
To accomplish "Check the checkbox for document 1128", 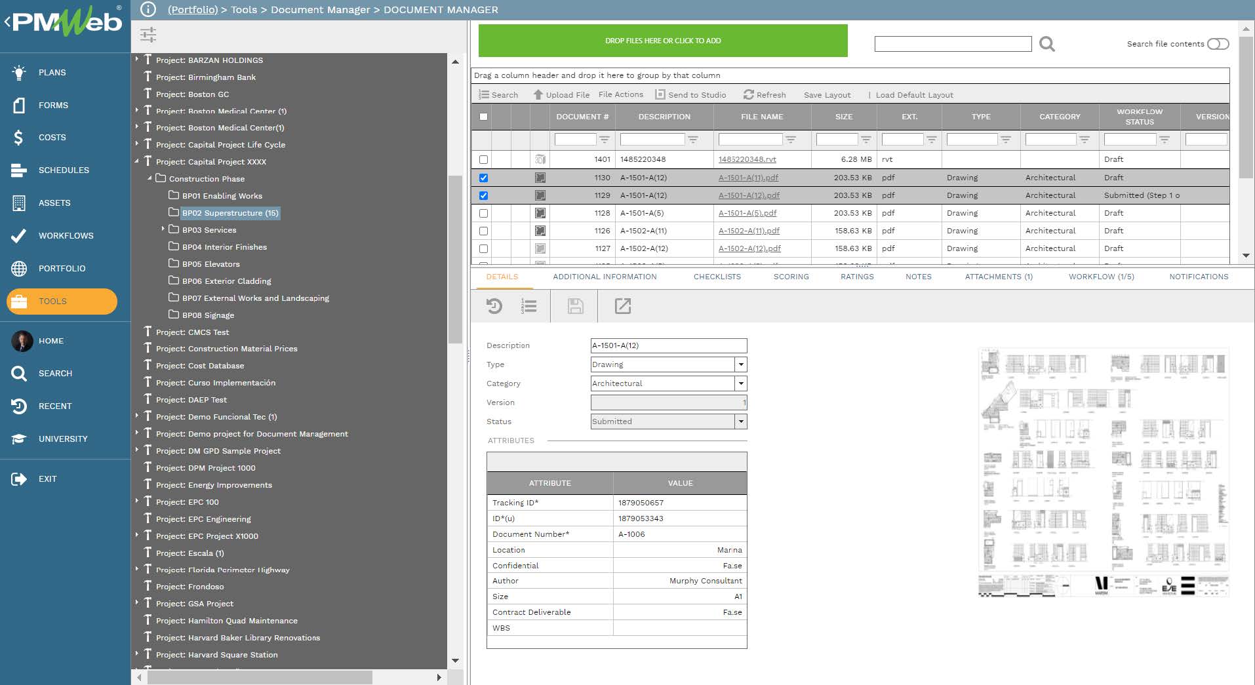I will tap(484, 213).
